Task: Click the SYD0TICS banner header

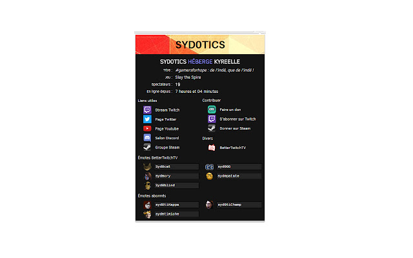Action: click(200, 45)
